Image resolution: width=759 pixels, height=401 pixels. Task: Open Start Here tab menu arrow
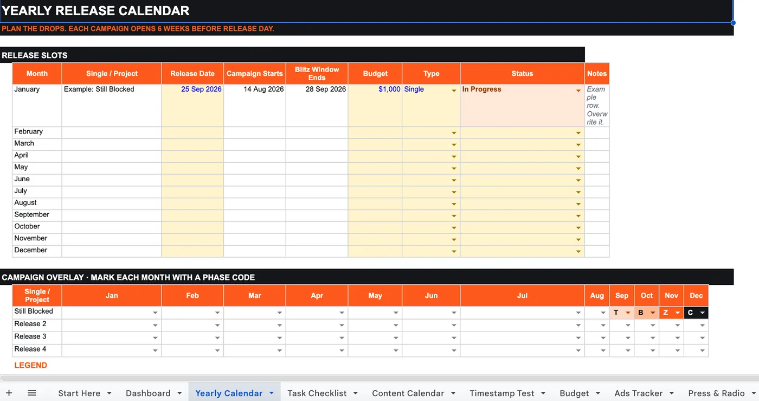pos(109,393)
